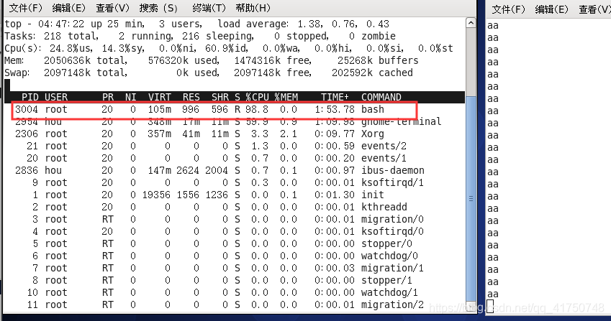Click the 202592k cached value

click(372, 73)
